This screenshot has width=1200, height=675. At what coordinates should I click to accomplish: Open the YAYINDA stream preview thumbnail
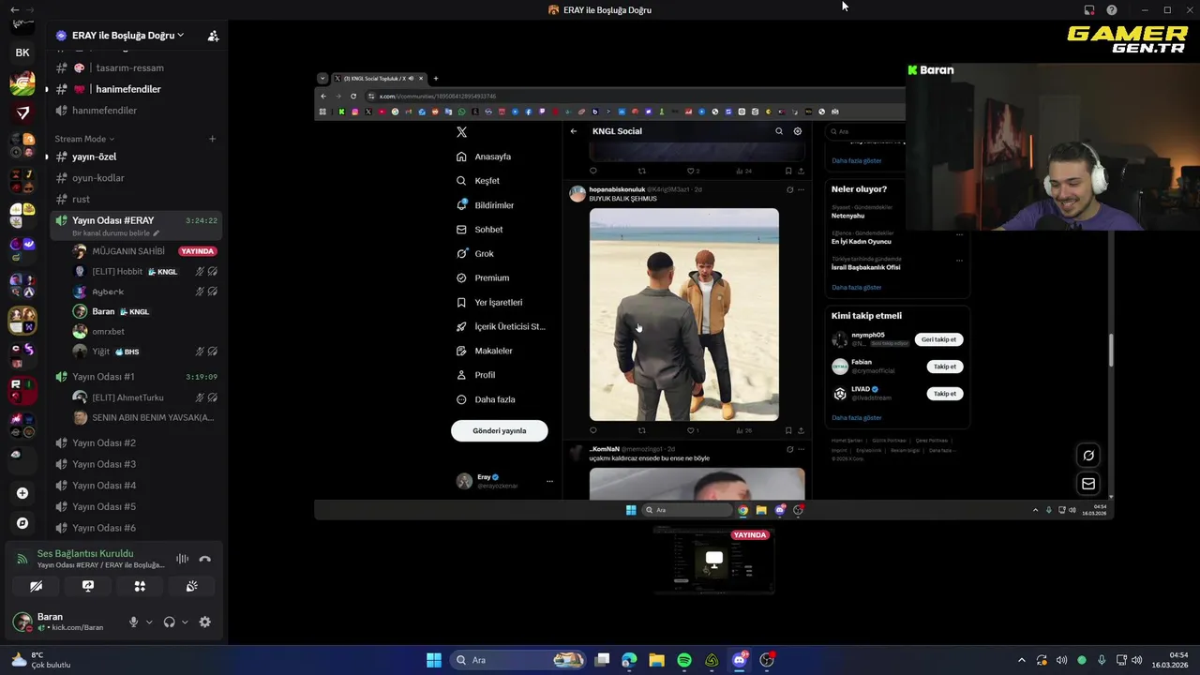pos(714,561)
